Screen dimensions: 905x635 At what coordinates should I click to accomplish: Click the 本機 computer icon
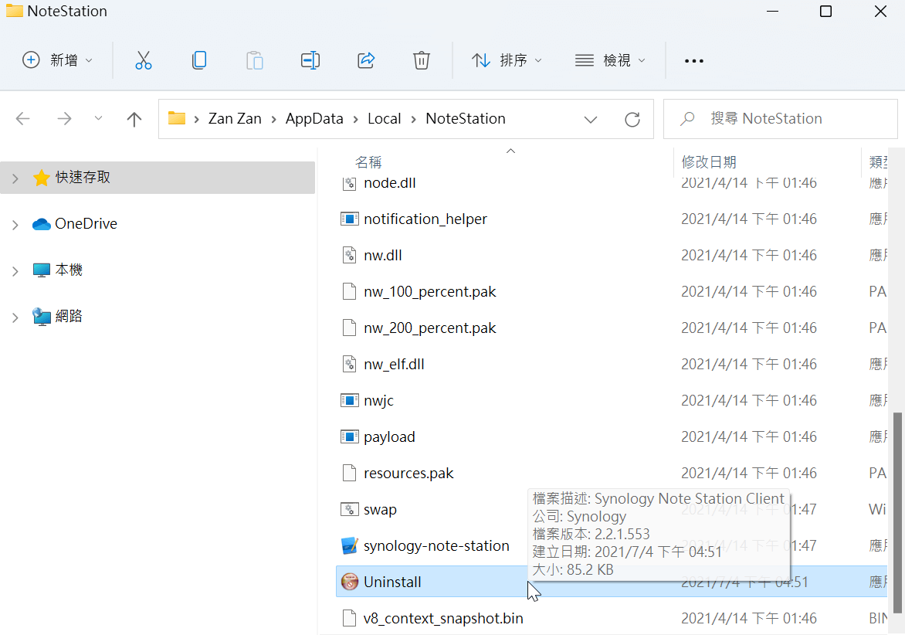[x=42, y=270]
